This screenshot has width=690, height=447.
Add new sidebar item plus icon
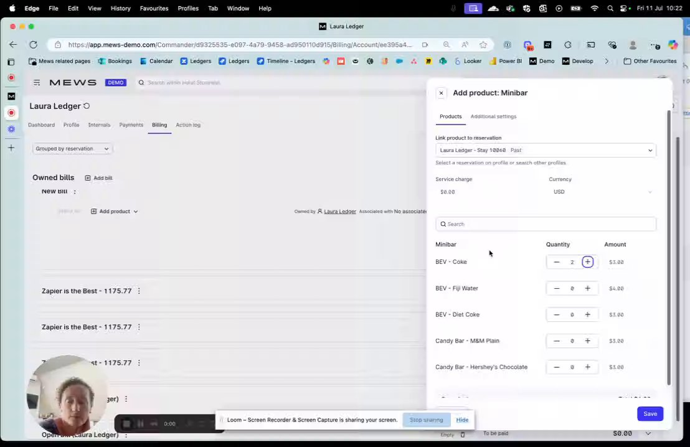pyautogui.click(x=11, y=148)
